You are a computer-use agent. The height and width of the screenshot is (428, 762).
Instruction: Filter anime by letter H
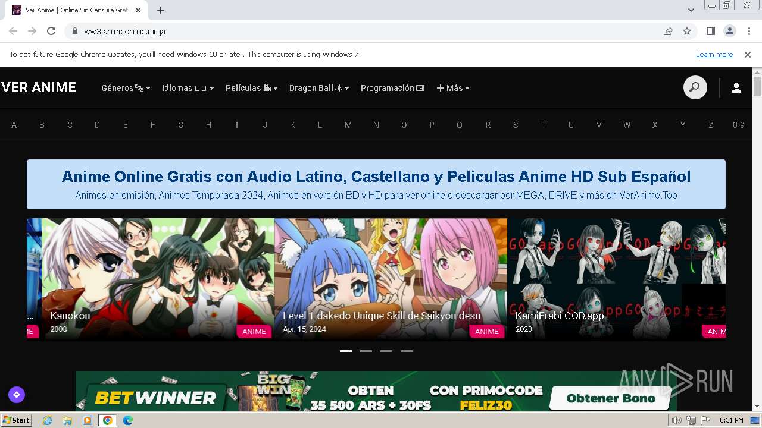click(209, 125)
